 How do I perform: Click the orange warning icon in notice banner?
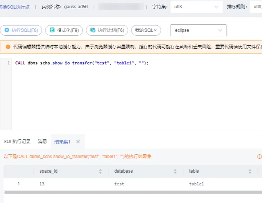[8, 47]
